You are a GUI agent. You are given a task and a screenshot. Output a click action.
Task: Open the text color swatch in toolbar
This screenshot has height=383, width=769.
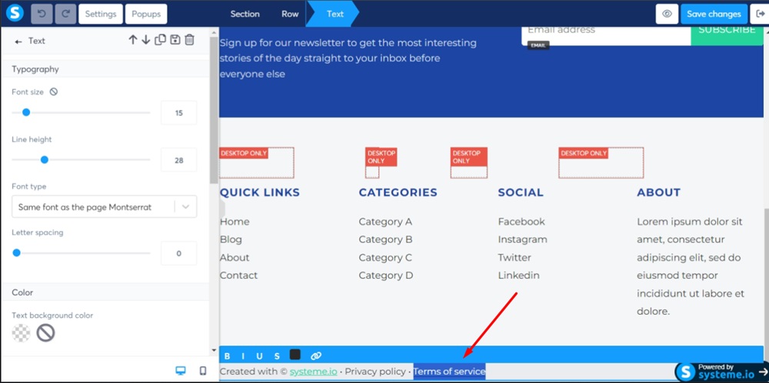pyautogui.click(x=295, y=355)
